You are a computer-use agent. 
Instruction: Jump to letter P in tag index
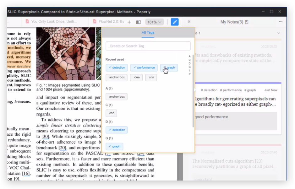pyautogui.click(x=189, y=74)
